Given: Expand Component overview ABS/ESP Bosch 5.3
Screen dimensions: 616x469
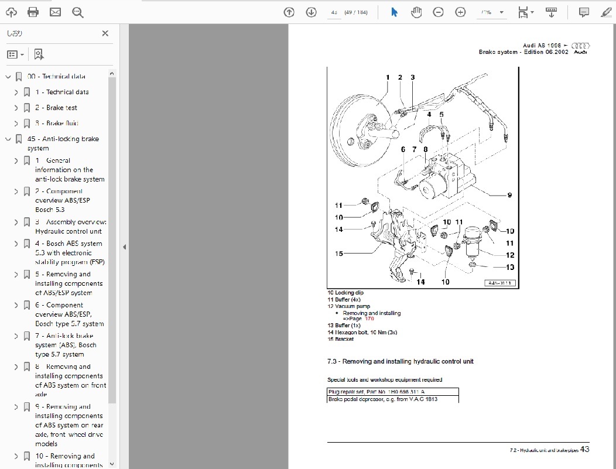Looking at the screenshot, I should coord(16,191).
